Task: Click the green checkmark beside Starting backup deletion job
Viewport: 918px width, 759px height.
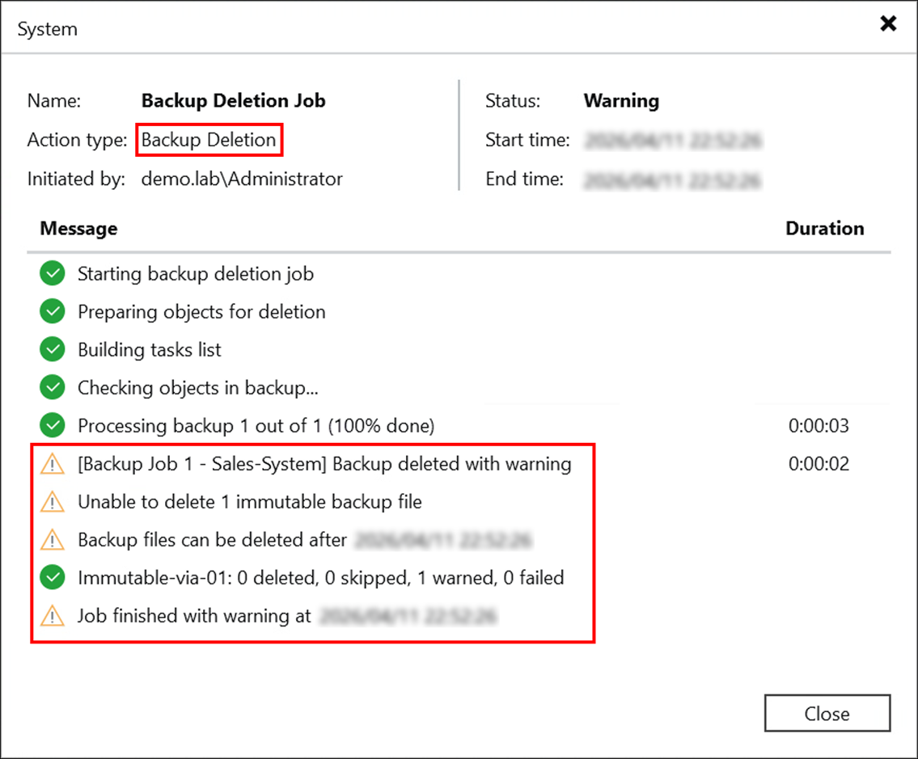Action: click(51, 273)
